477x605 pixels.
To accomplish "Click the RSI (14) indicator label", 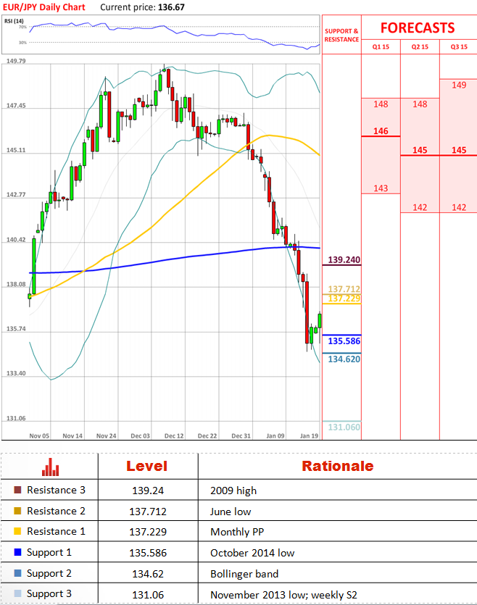I will [x=14, y=21].
